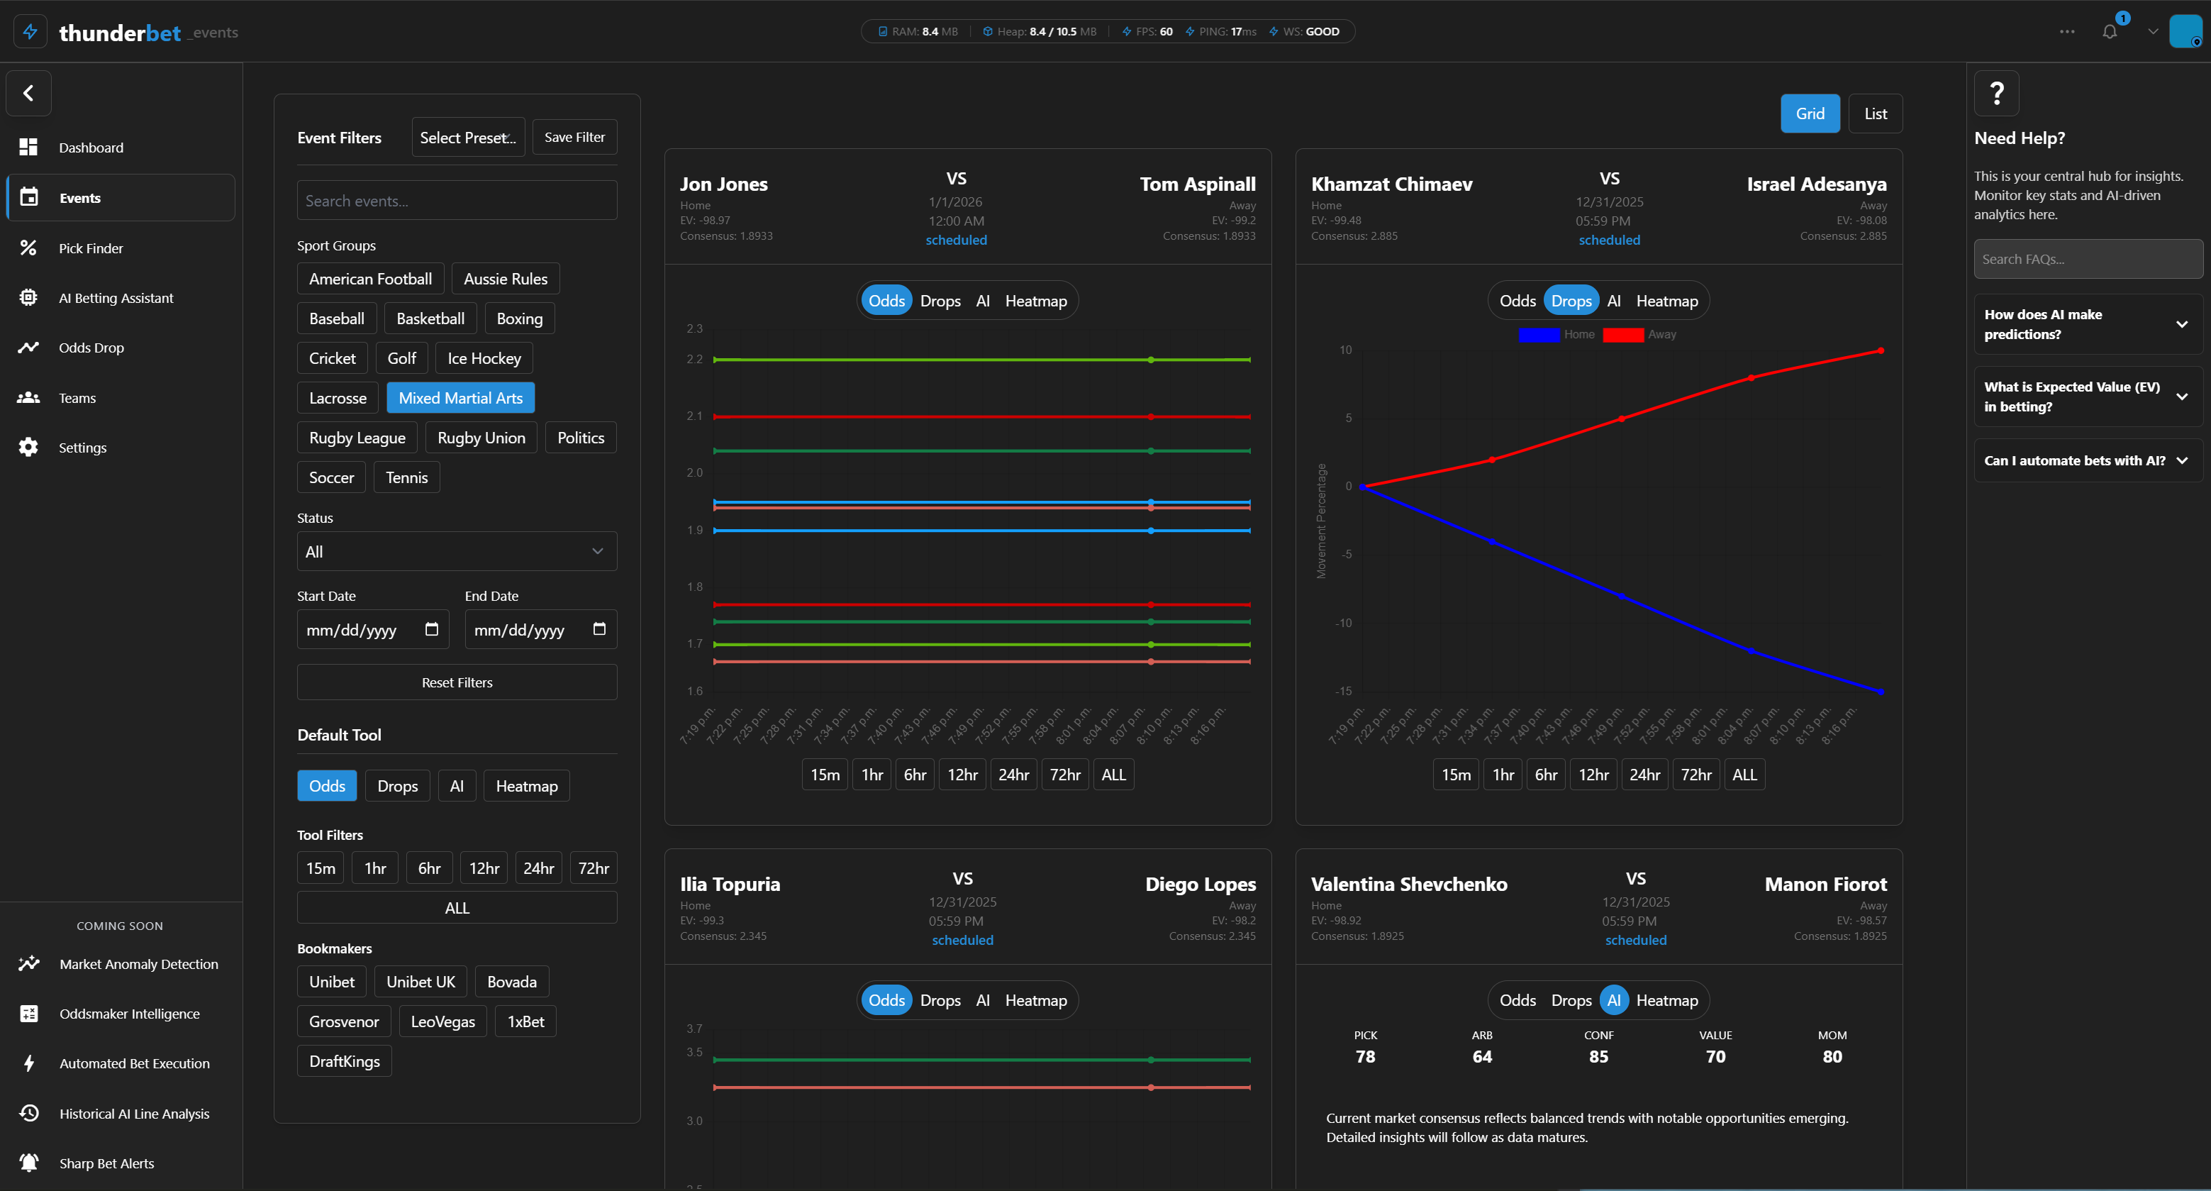Image resolution: width=2211 pixels, height=1191 pixels.
Task: Click the Reset Filters button
Action: (457, 682)
